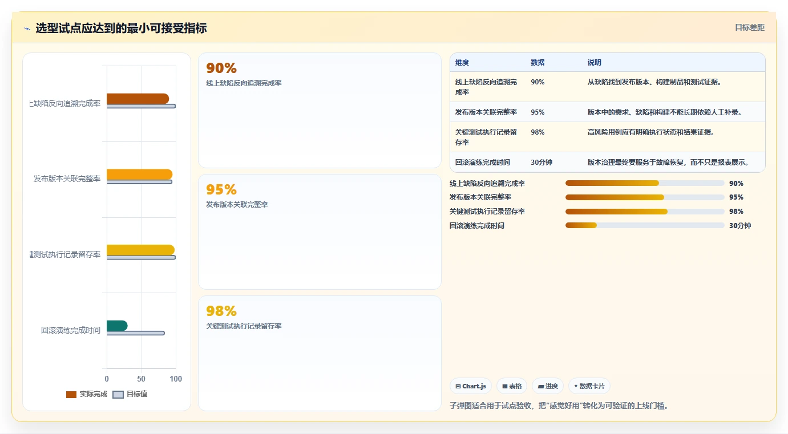The height and width of the screenshot is (434, 788).
Task: Click the 100 tick on chart axis
Action: pyautogui.click(x=176, y=379)
